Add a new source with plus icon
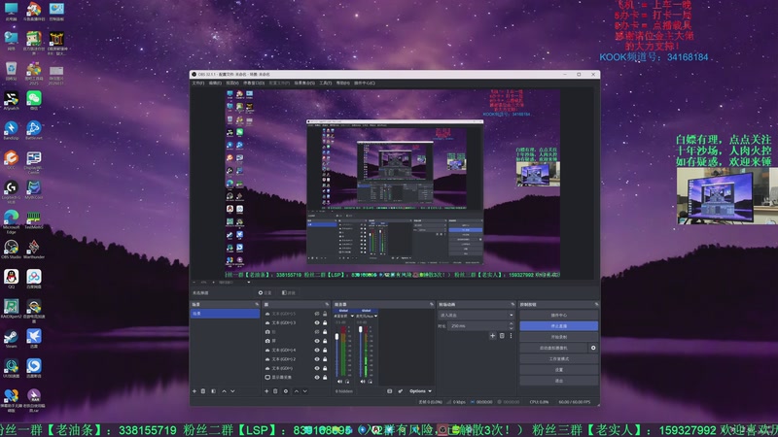The image size is (778, 437). [x=266, y=391]
